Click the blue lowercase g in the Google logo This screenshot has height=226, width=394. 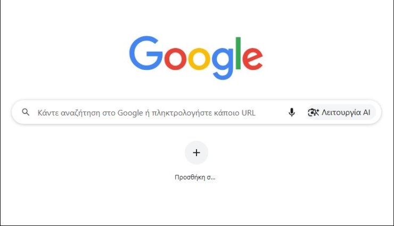pyautogui.click(x=223, y=63)
